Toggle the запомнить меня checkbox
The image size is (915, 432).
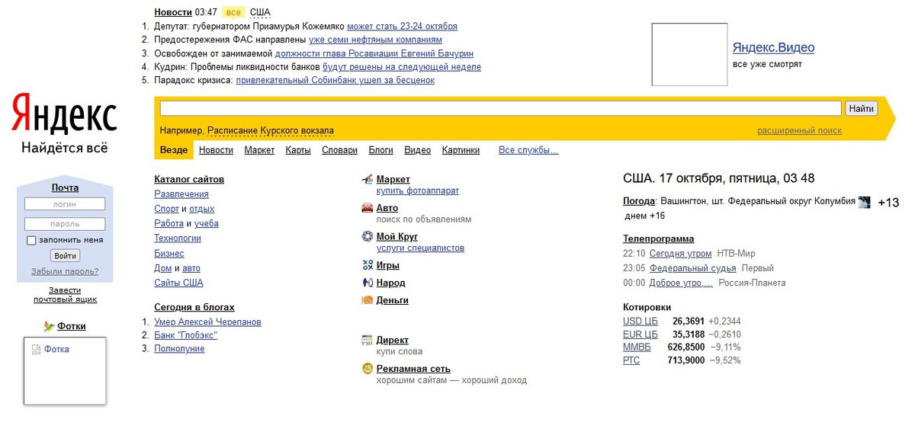pyautogui.click(x=31, y=240)
